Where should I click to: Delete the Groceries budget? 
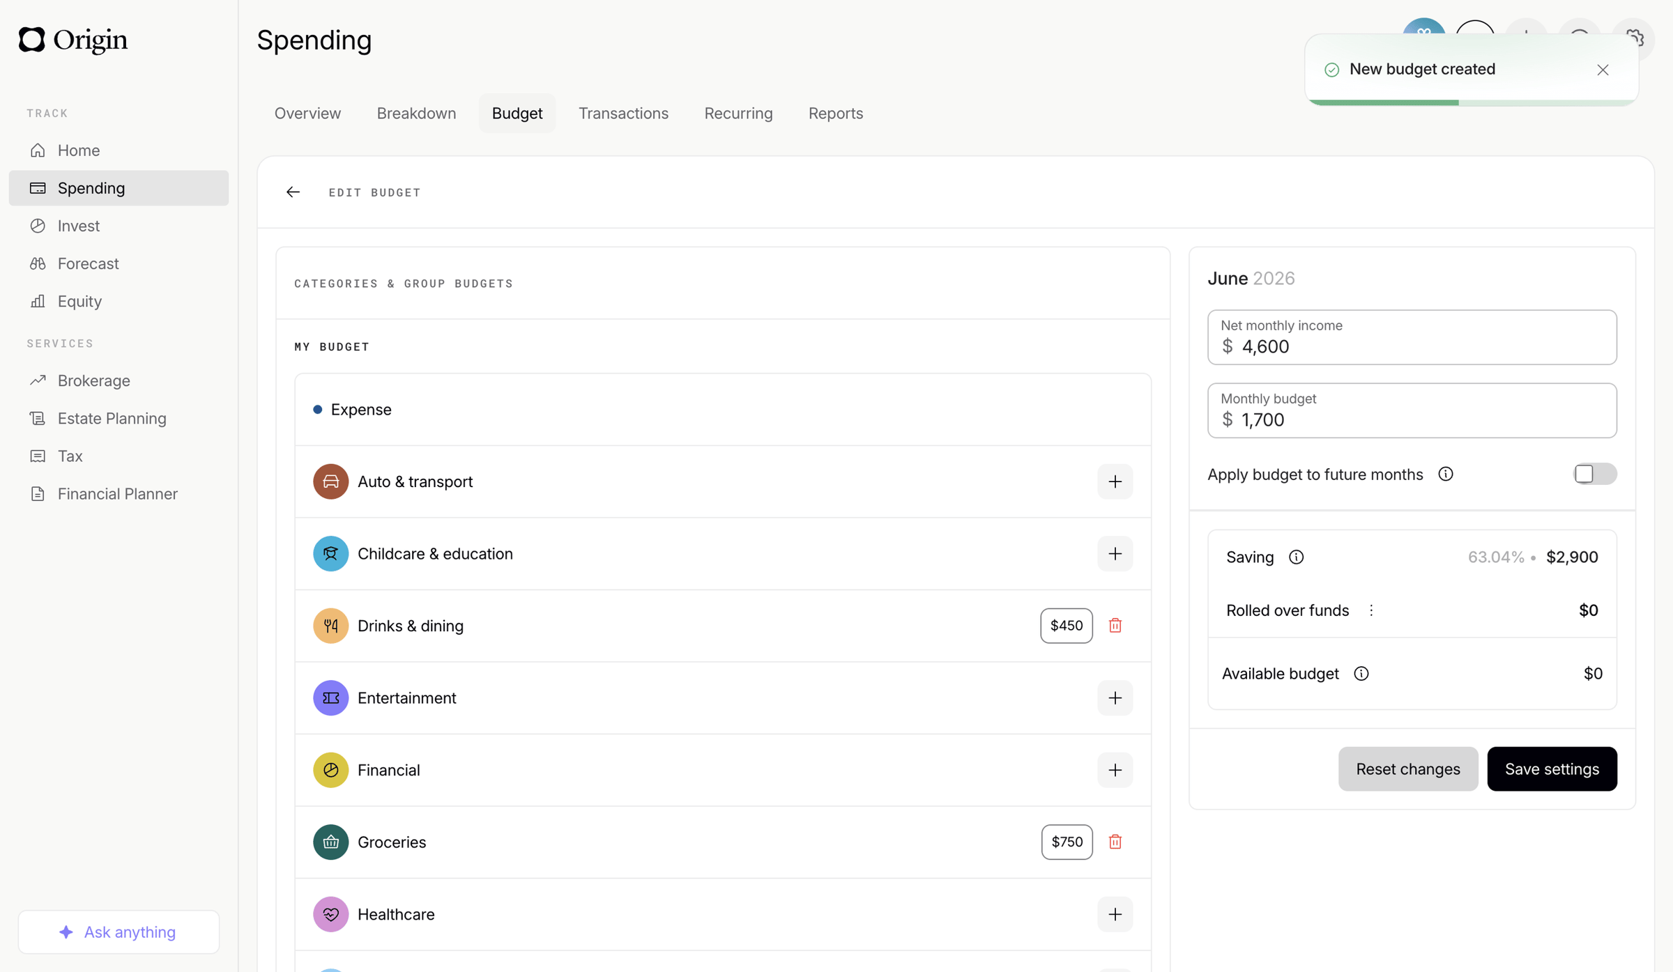[1115, 842]
